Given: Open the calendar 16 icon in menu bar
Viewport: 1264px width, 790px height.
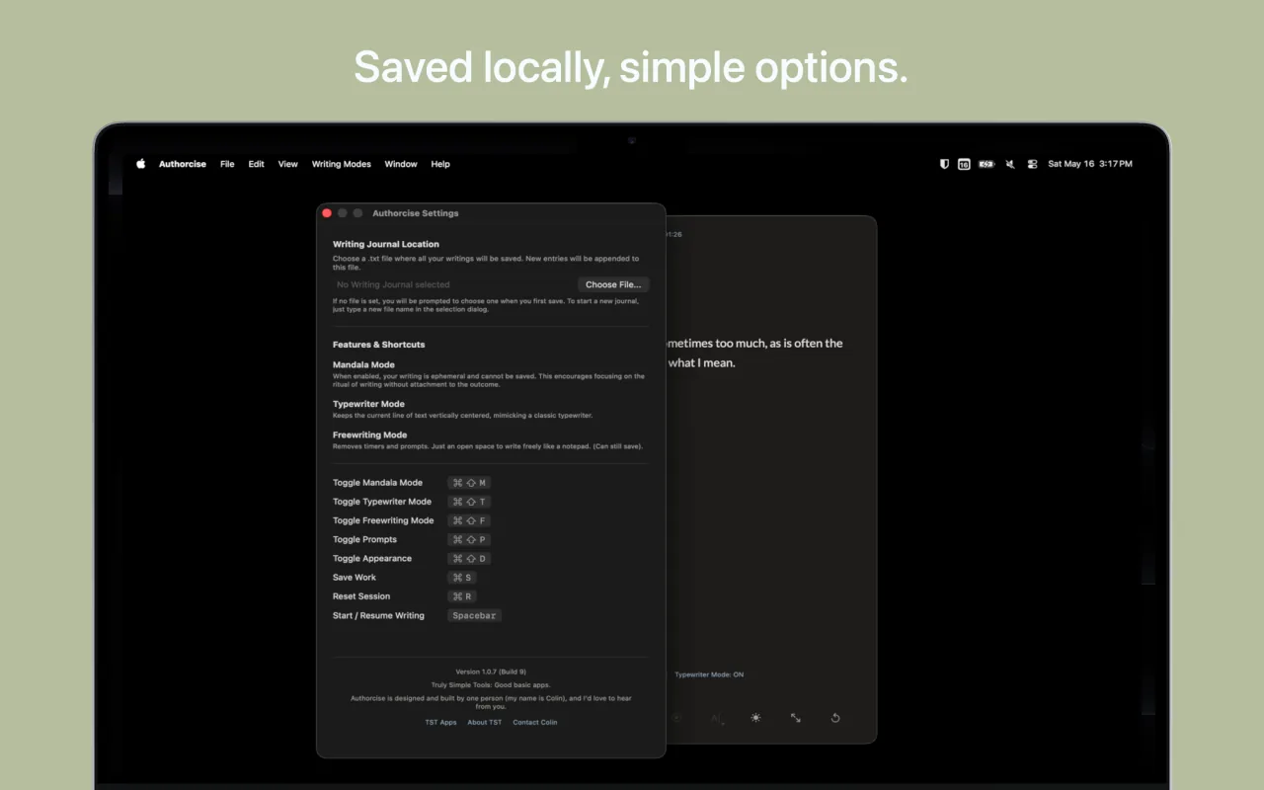Looking at the screenshot, I should [x=964, y=164].
